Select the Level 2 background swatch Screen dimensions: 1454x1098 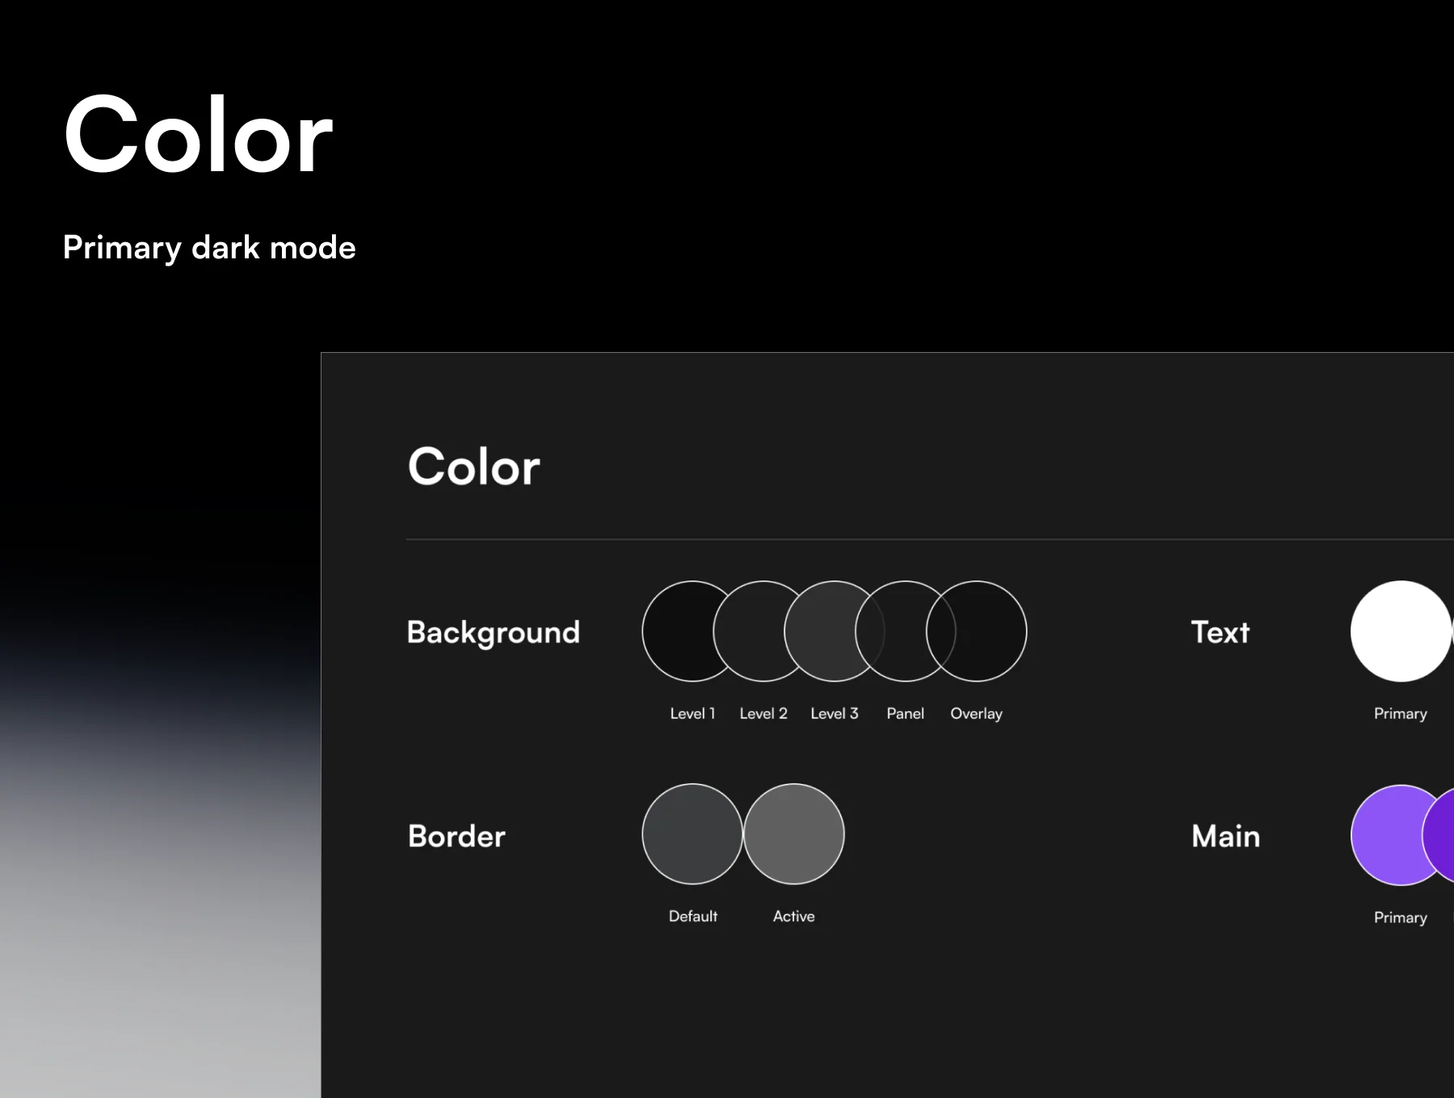pyautogui.click(x=751, y=631)
